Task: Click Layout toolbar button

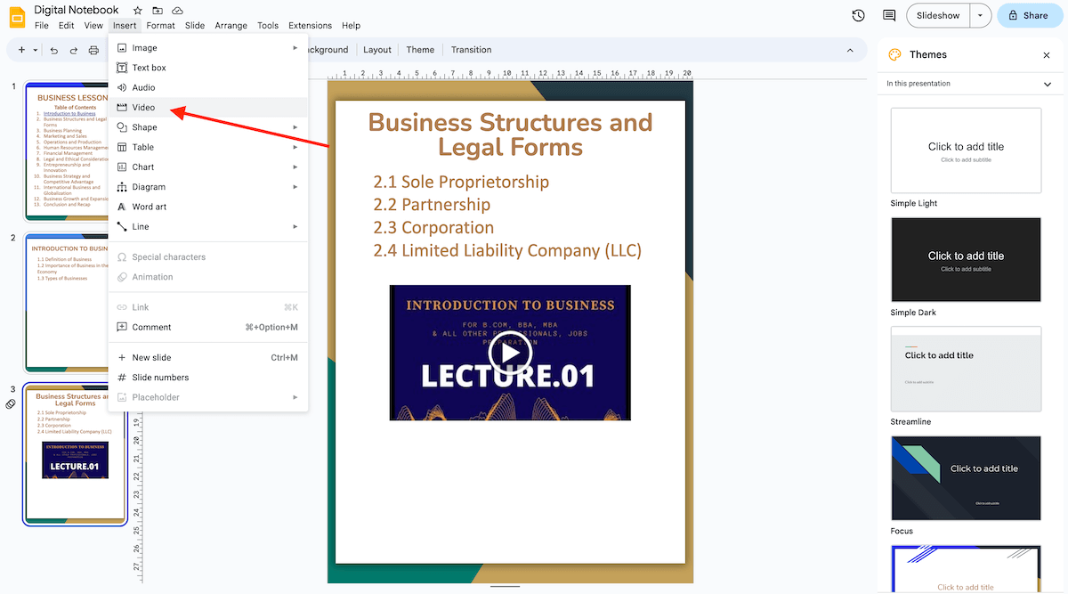Action: pyautogui.click(x=377, y=50)
